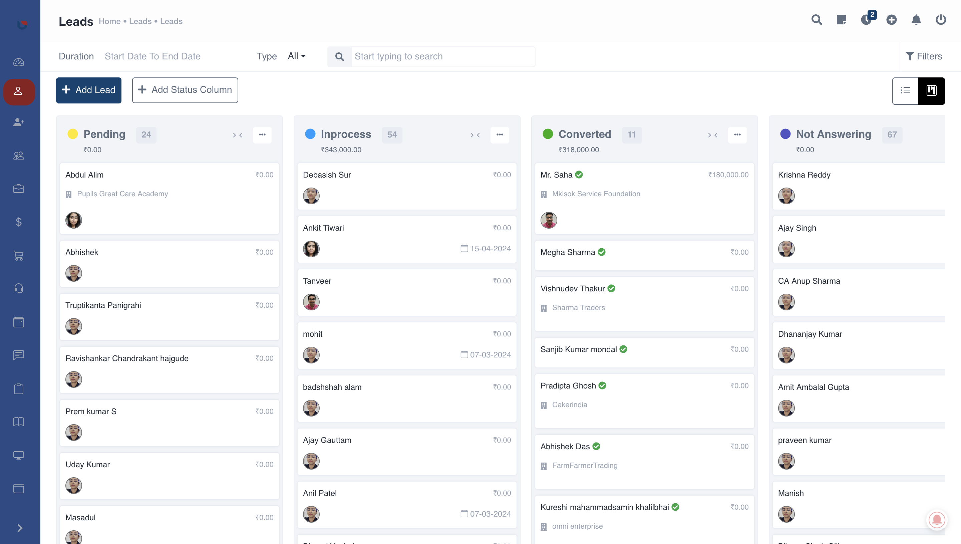Image resolution: width=961 pixels, height=544 pixels.
Task: Click the logout power icon
Action: [x=940, y=20]
